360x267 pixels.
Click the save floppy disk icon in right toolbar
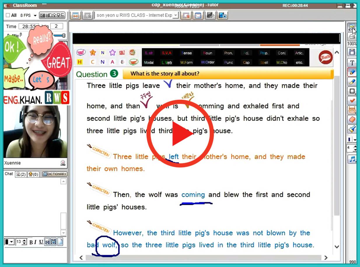(352, 52)
